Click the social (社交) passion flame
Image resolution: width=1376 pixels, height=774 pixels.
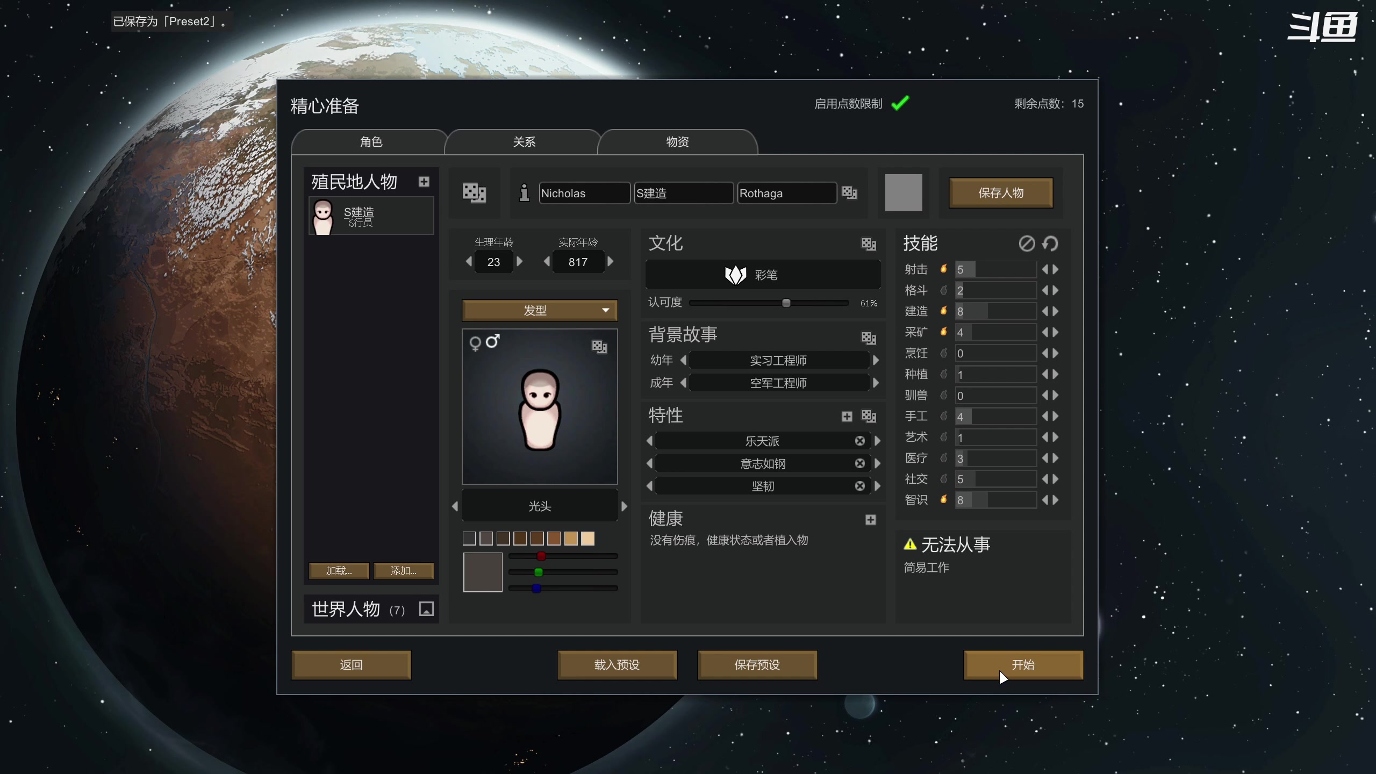pyautogui.click(x=943, y=479)
